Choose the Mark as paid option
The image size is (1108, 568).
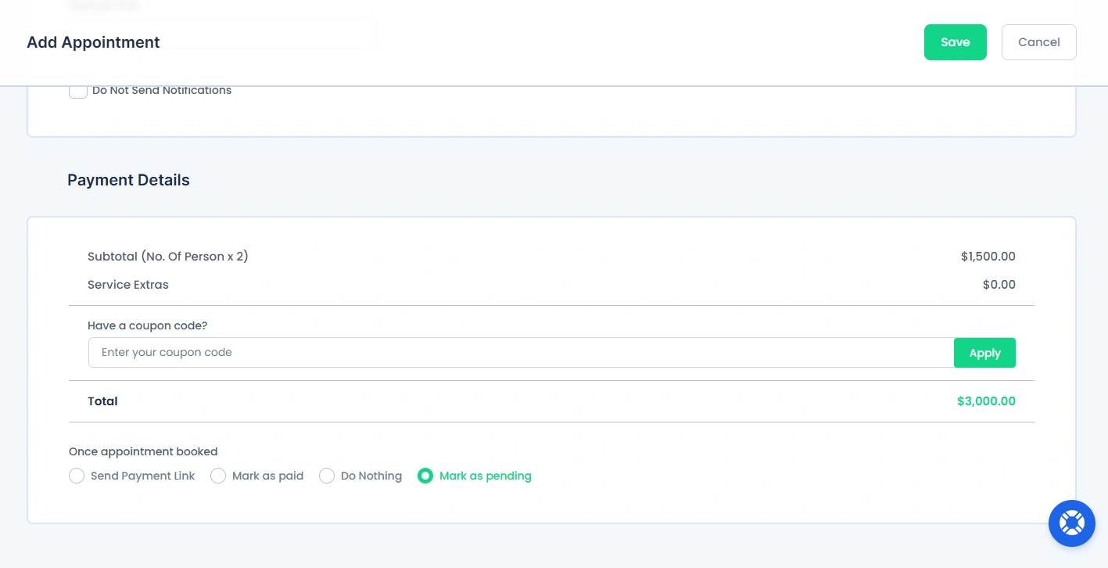tap(218, 476)
